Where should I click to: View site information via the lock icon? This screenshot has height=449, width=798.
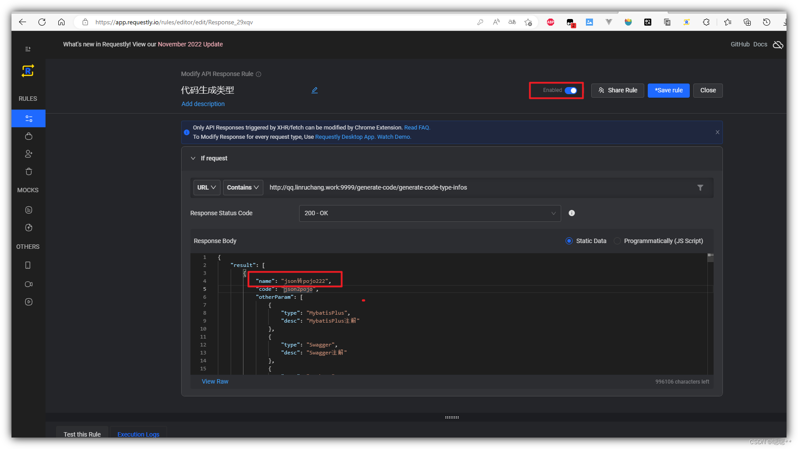click(x=85, y=22)
